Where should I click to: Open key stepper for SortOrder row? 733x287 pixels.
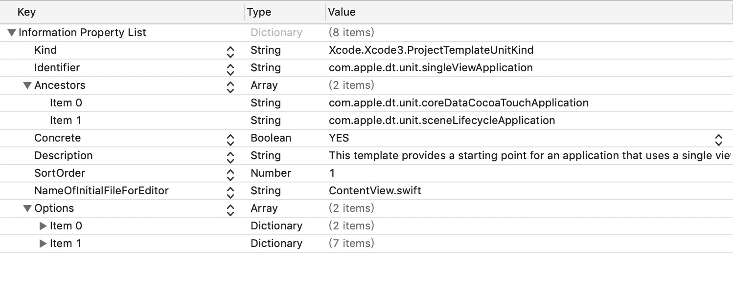pos(230,174)
